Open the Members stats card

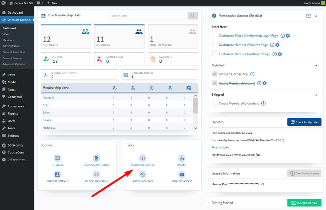coord(120,37)
